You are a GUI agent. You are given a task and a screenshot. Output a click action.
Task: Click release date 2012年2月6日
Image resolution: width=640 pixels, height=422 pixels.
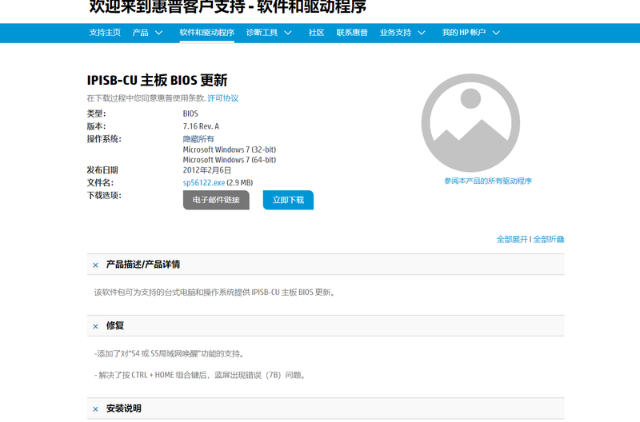click(x=207, y=170)
